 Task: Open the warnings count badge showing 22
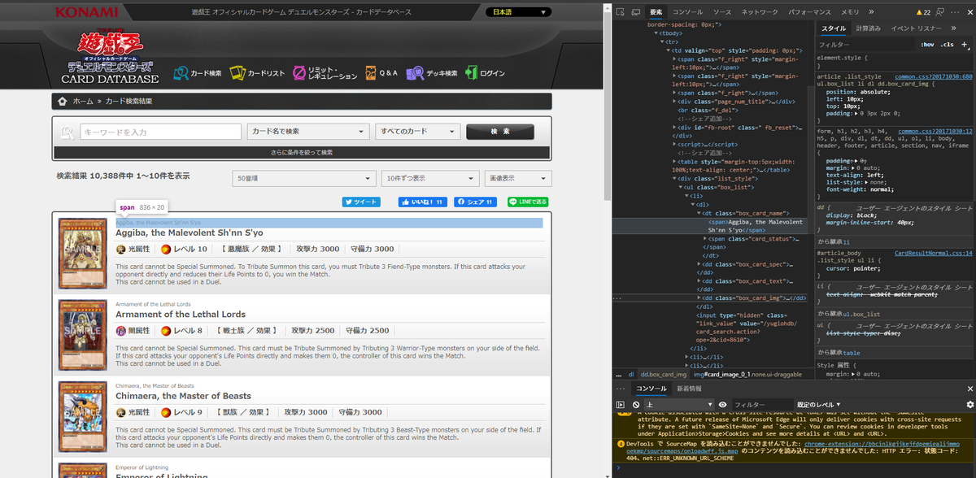[x=922, y=12]
